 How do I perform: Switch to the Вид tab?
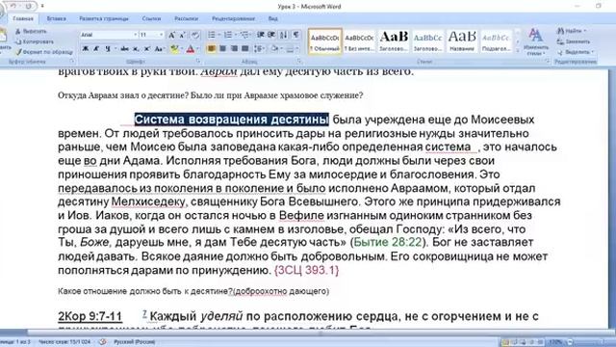click(x=273, y=18)
